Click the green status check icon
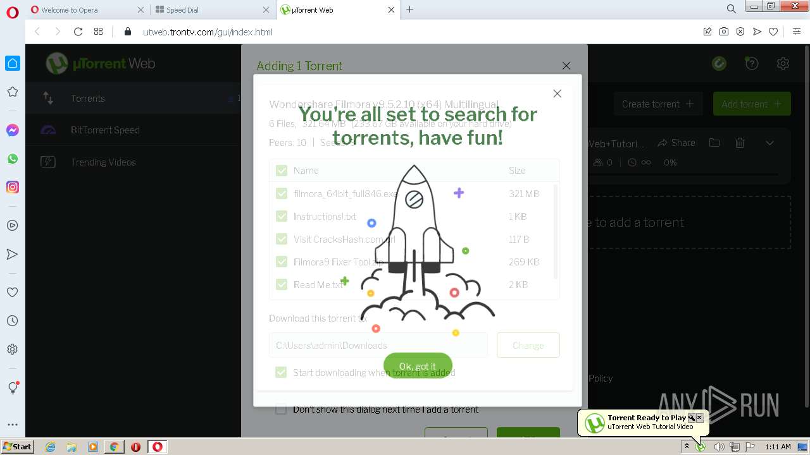The image size is (810, 455). coord(719,63)
